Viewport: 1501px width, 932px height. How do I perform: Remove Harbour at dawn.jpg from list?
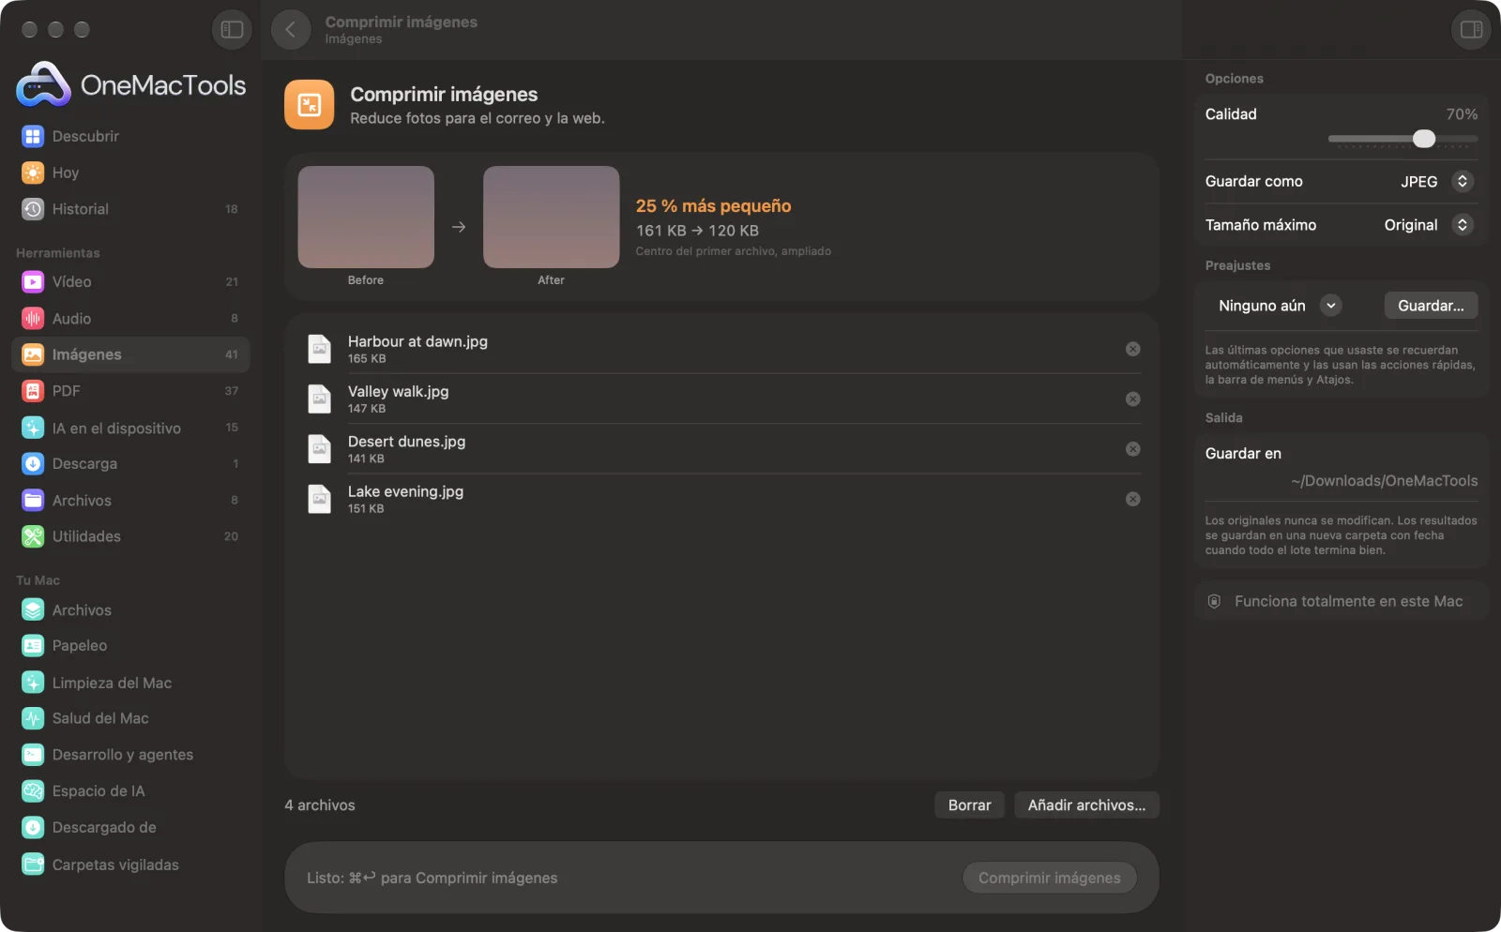pos(1132,349)
